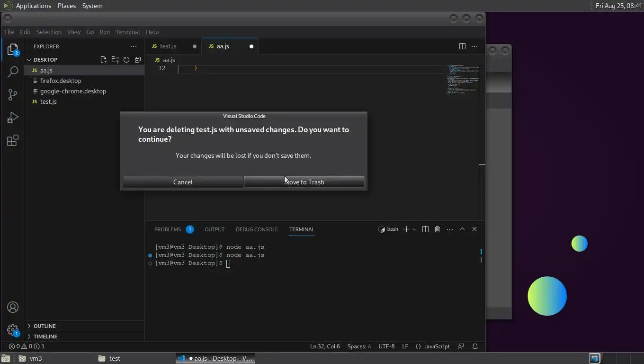644x364 pixels.
Task: Collapse all folders in Explorer
Action: click(138, 60)
